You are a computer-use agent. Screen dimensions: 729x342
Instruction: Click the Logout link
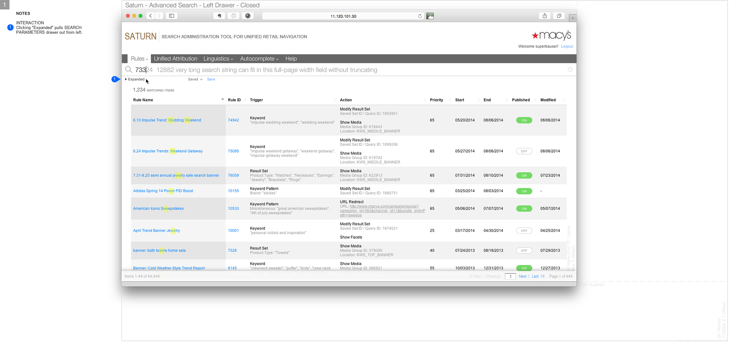click(567, 46)
